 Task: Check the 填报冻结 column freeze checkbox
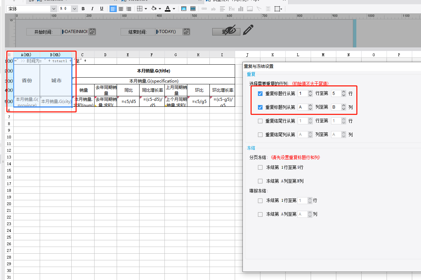tap(260, 215)
